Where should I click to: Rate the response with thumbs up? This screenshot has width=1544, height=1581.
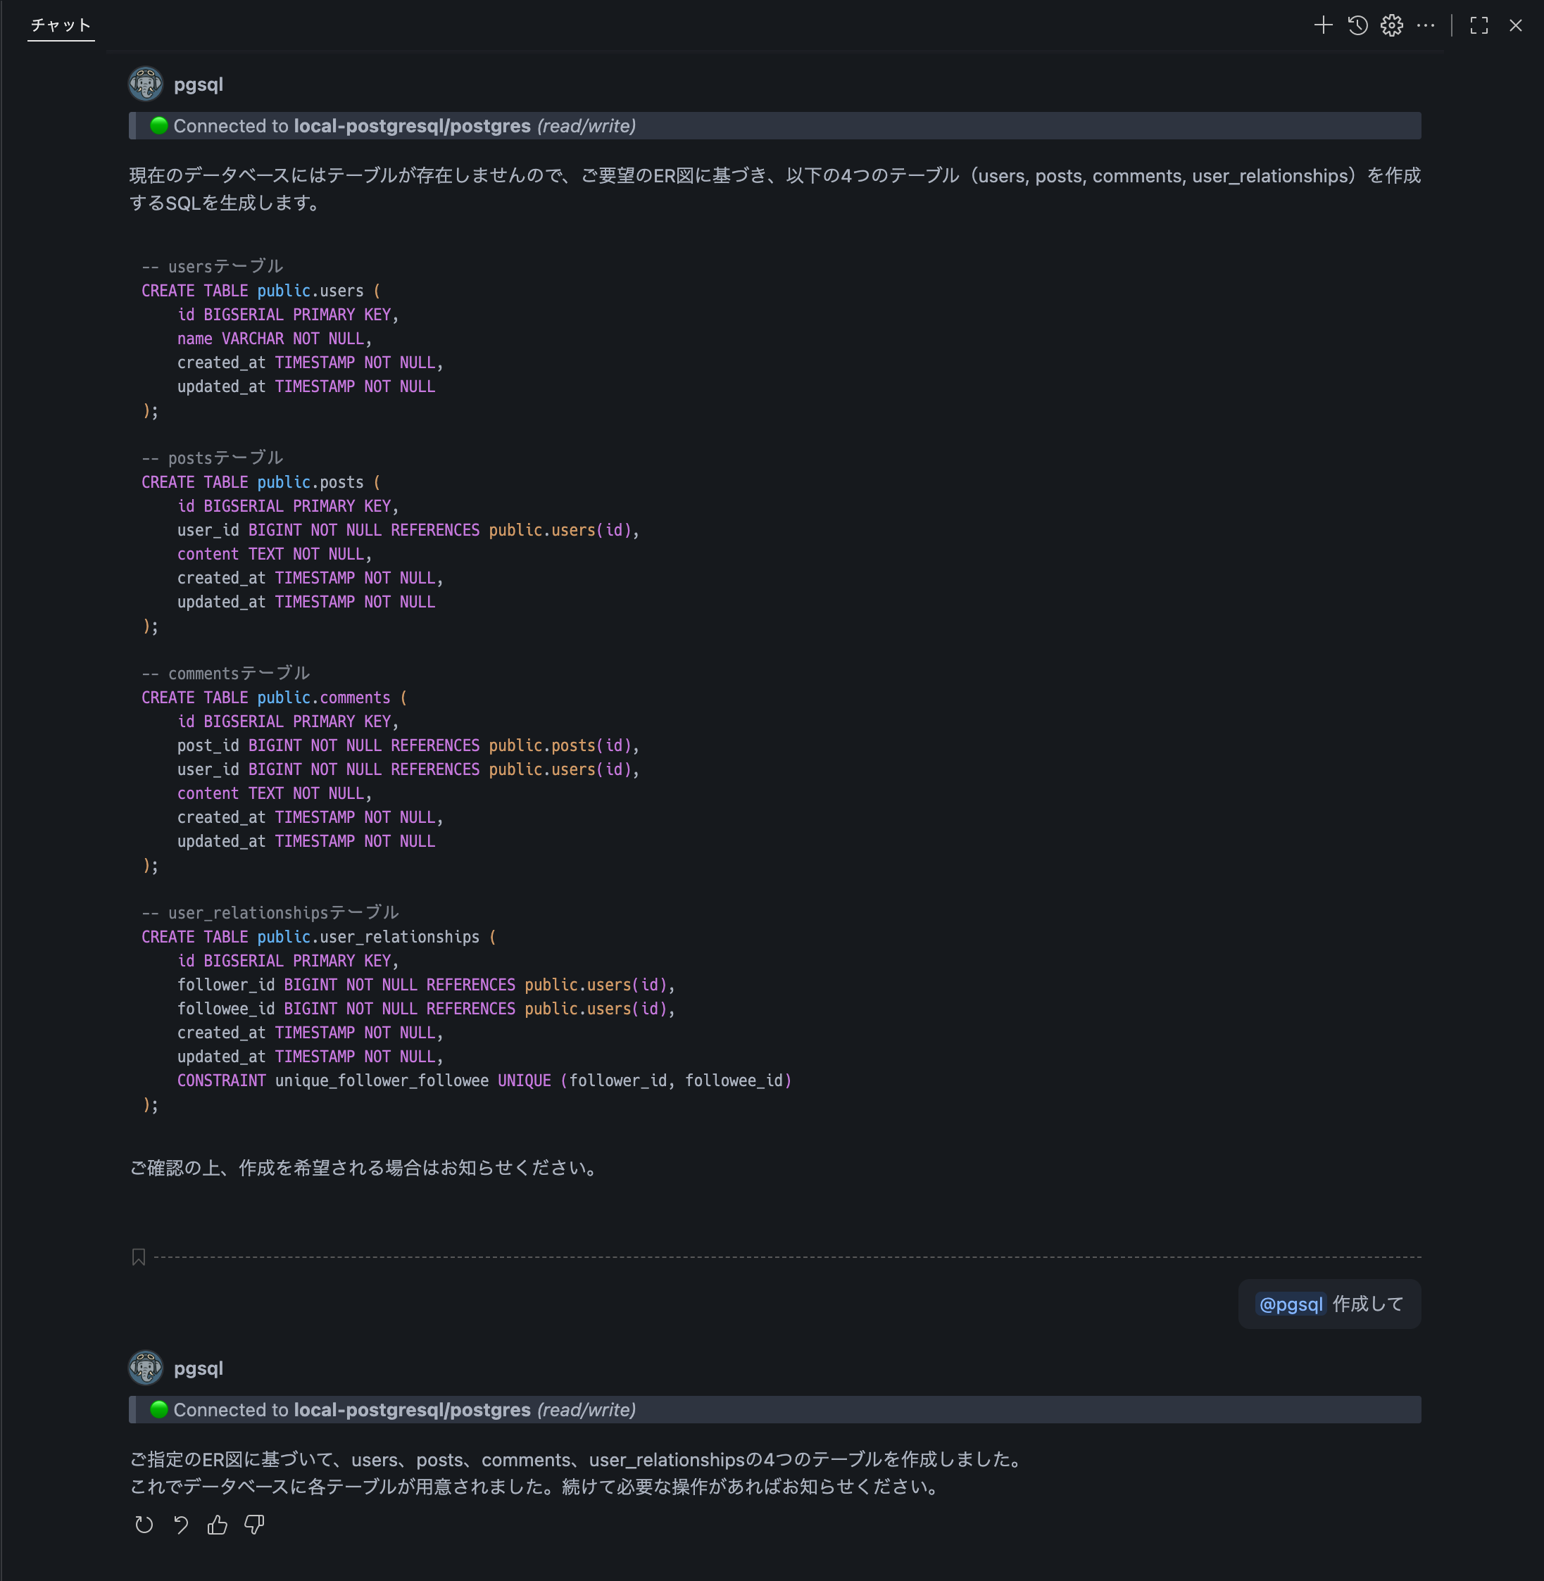click(217, 1525)
